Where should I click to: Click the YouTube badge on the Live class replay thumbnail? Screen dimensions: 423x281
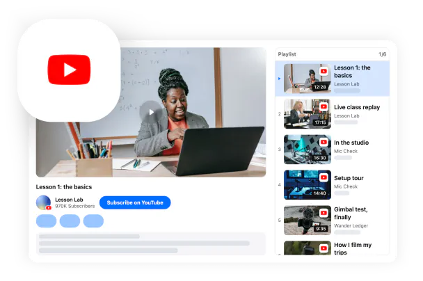point(324,106)
